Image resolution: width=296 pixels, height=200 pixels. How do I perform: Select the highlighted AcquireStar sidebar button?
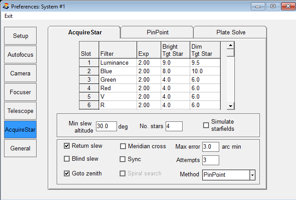(21, 129)
